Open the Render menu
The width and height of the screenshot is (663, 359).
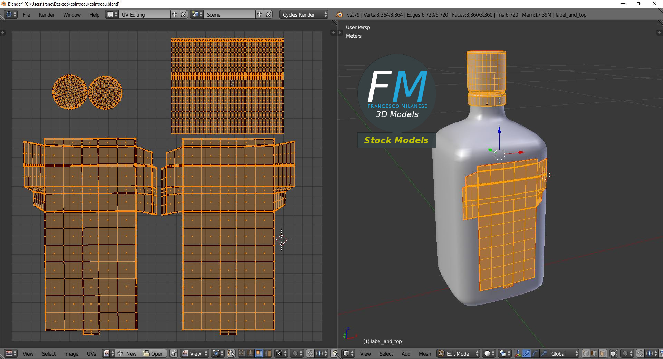[x=47, y=14]
